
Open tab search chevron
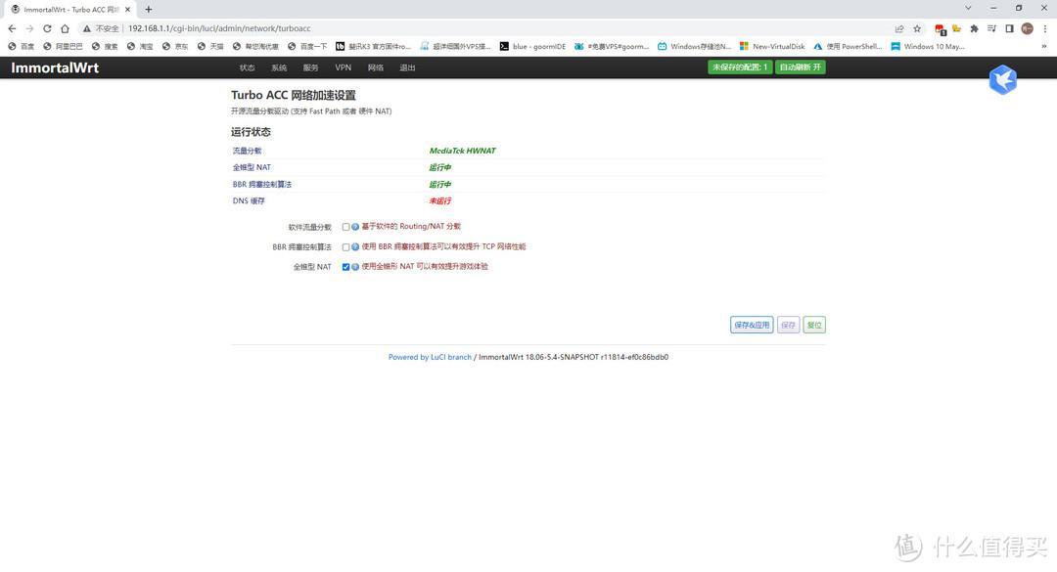968,8
